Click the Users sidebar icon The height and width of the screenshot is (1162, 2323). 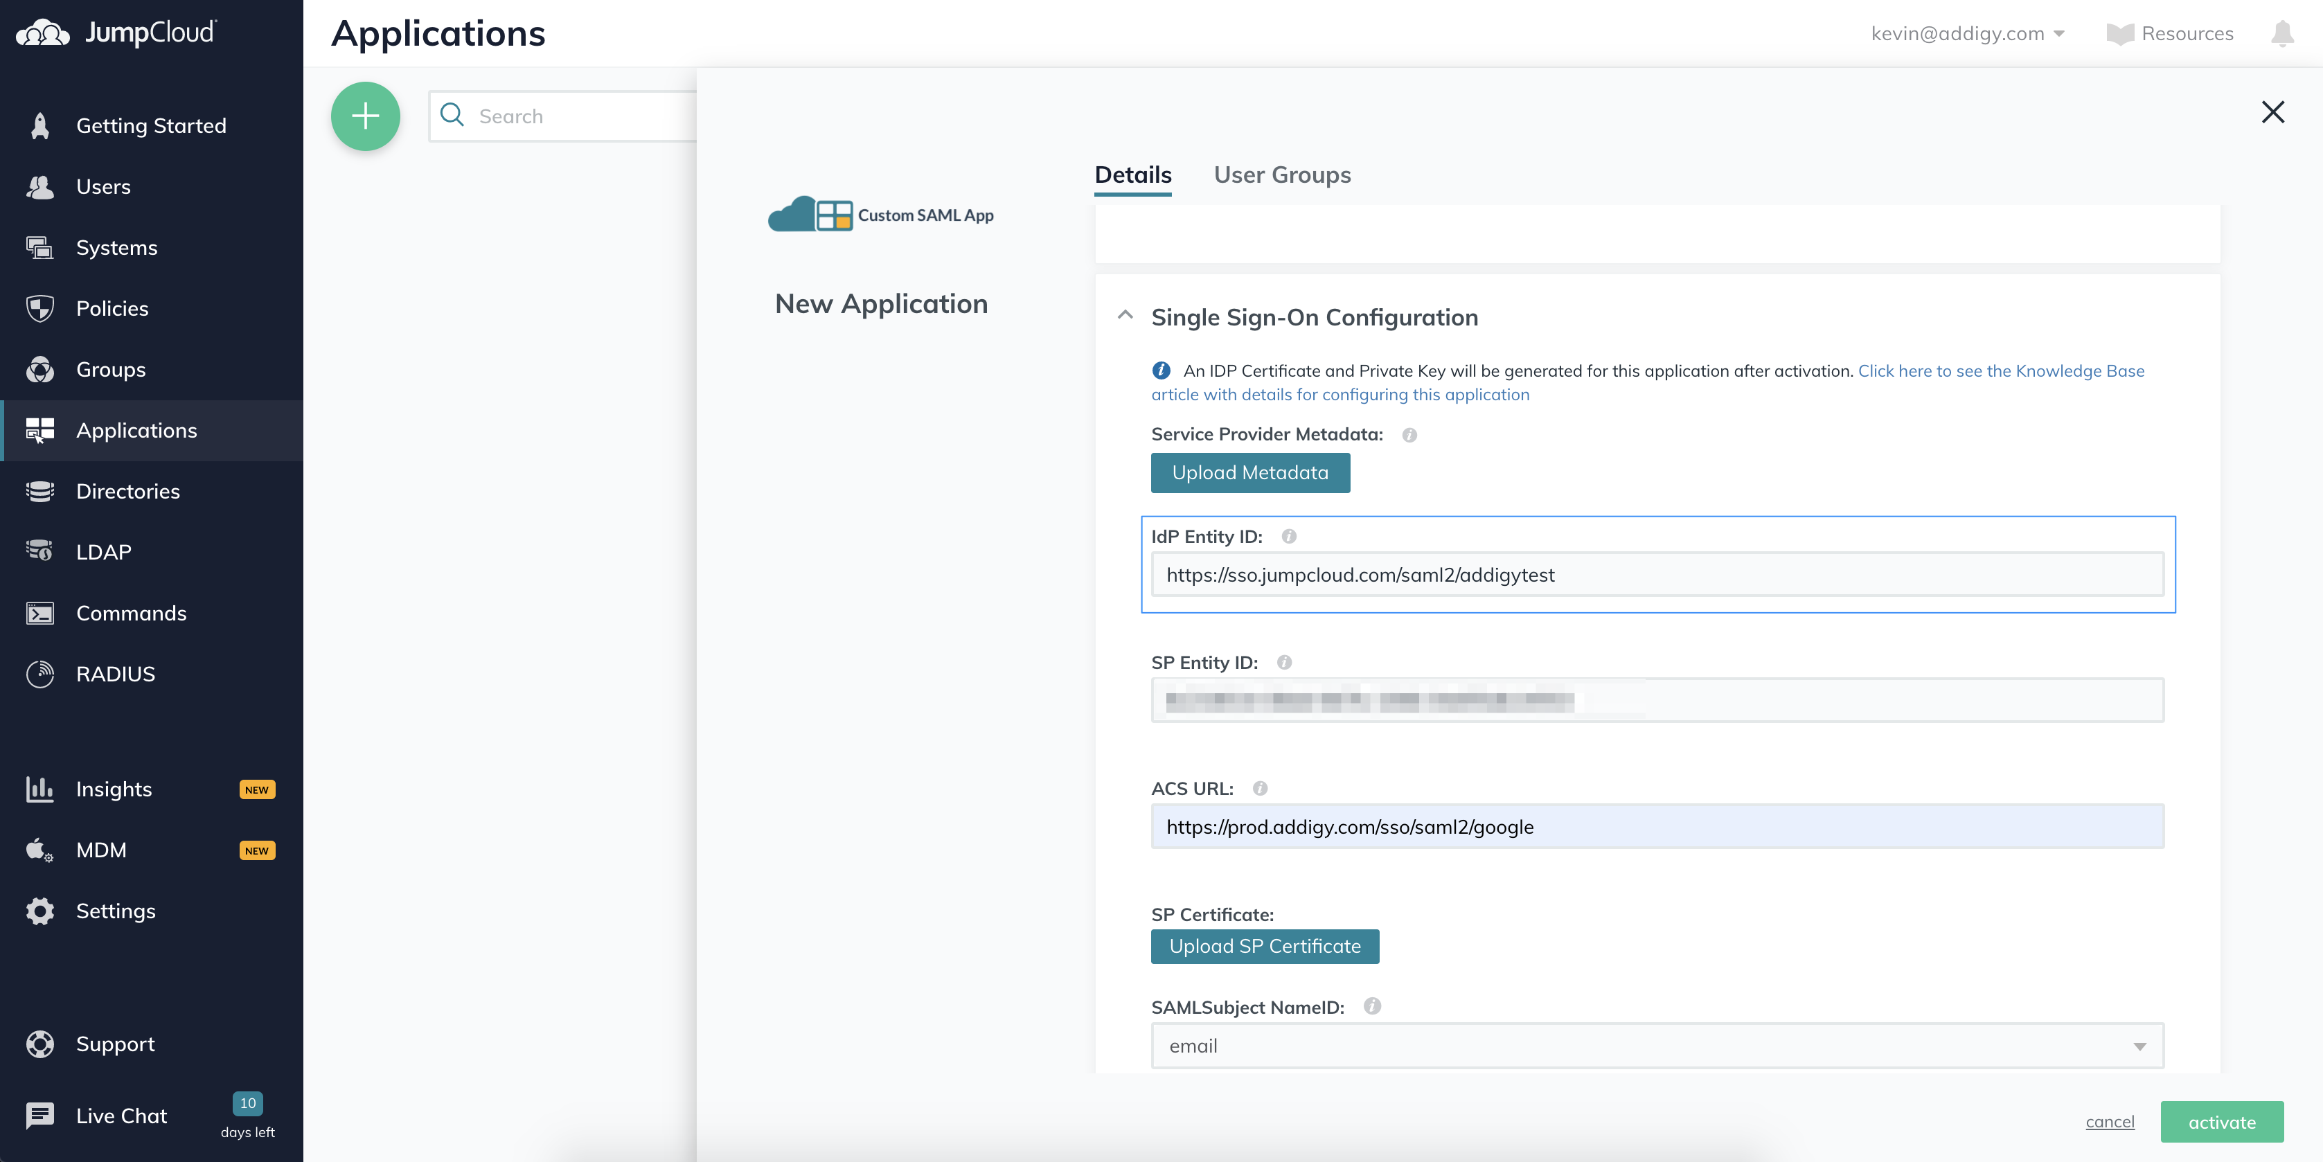pyautogui.click(x=39, y=186)
